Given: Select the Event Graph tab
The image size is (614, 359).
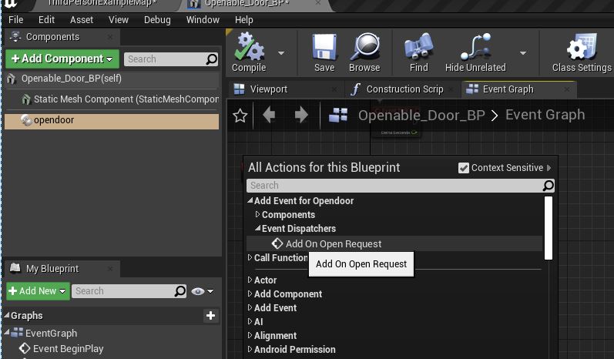Looking at the screenshot, I should coord(518,89).
